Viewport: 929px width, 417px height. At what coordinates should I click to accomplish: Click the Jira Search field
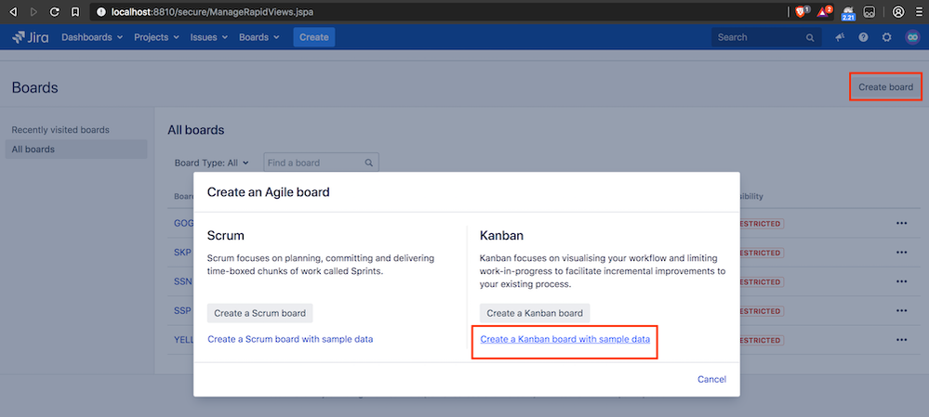[766, 37]
